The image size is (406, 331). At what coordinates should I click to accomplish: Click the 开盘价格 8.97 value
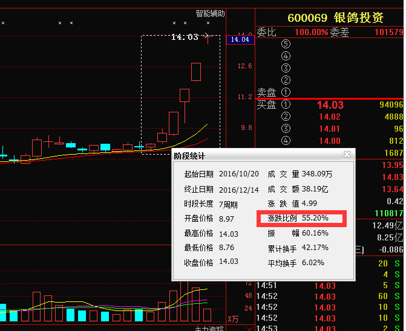coord(226,219)
